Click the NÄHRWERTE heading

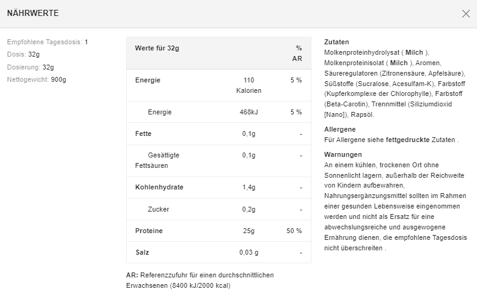pos(33,14)
